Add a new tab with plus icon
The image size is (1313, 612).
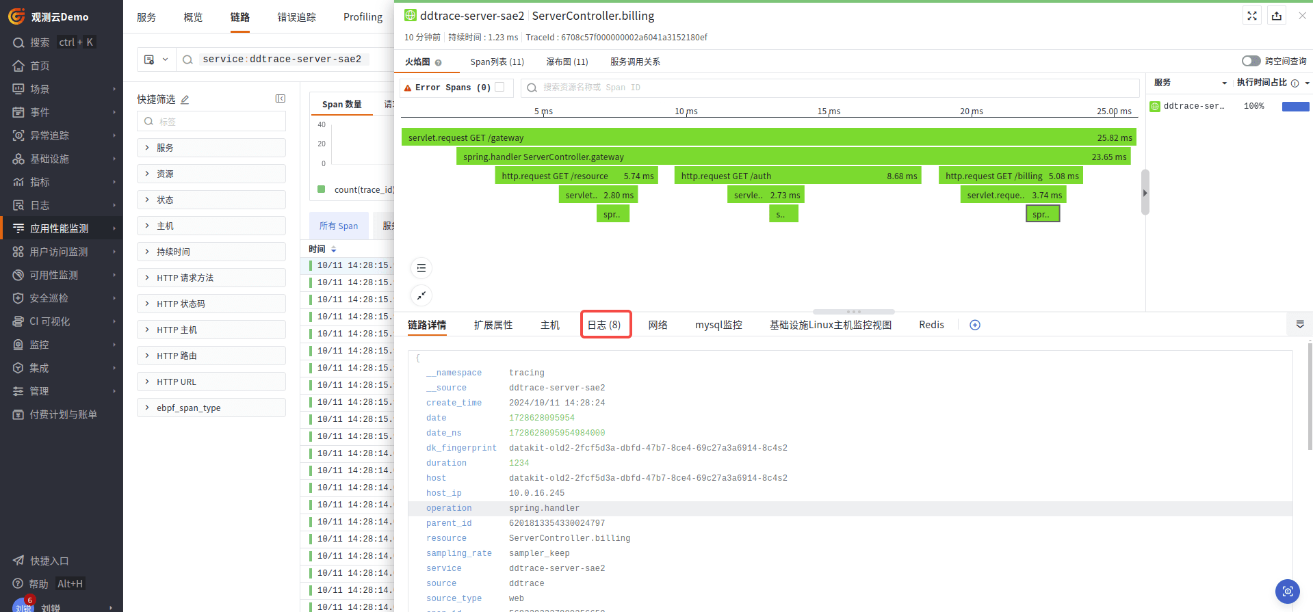975,325
